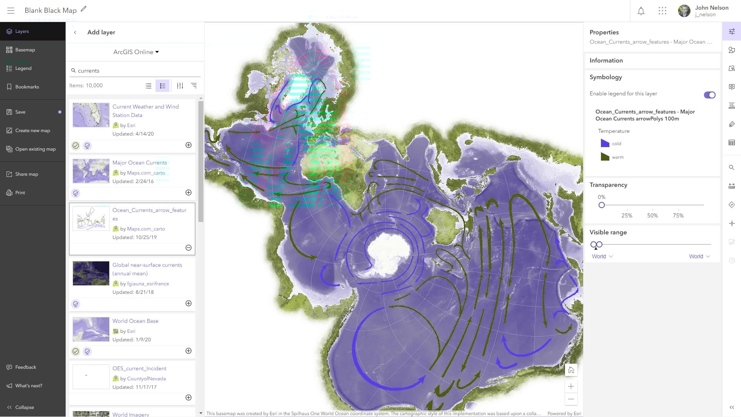The image size is (741, 417).
Task: Expand the Information section
Action: click(x=652, y=61)
